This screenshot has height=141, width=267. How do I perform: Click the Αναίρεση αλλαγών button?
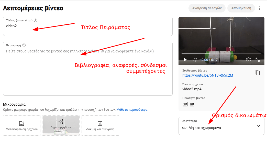tap(207, 8)
